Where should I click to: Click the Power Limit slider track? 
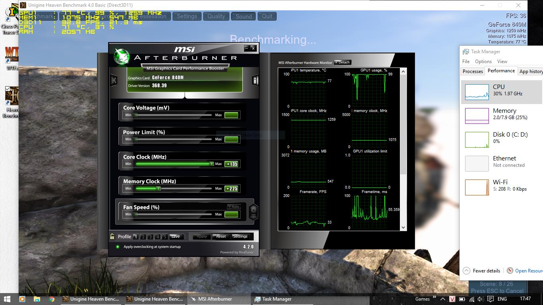[173, 139]
